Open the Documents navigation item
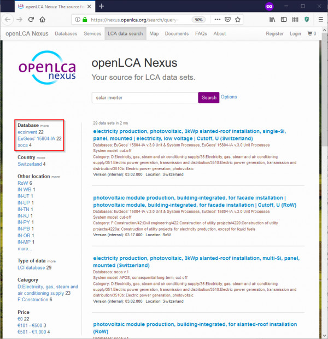The width and height of the screenshot is (328, 339). (177, 33)
